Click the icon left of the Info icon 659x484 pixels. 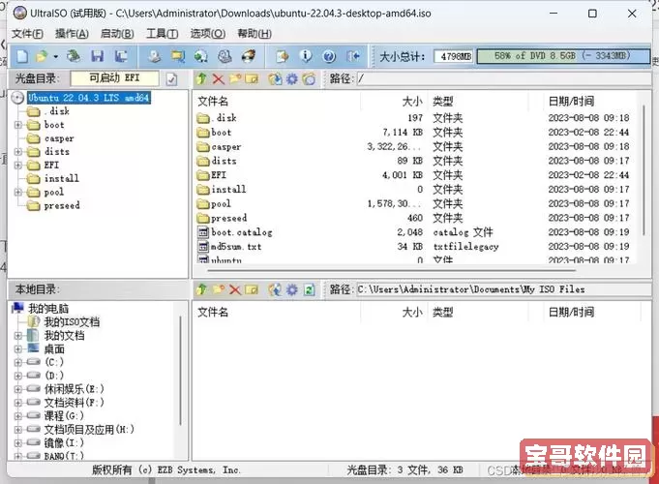point(282,56)
